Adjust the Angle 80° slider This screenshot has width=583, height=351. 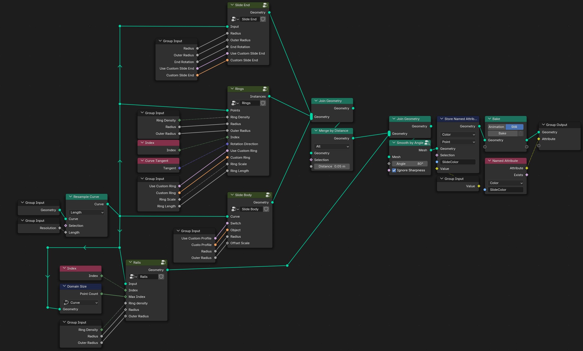coord(410,164)
